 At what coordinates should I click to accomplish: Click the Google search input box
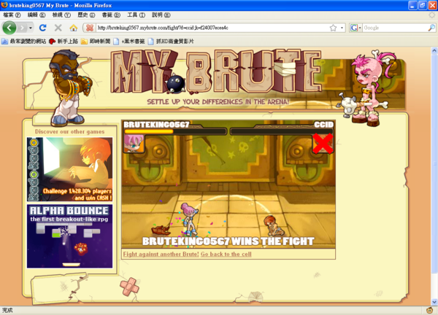click(395, 28)
